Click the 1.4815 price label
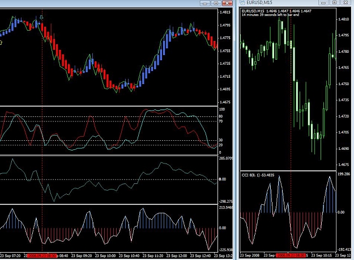The image size is (354, 260). (225, 12)
